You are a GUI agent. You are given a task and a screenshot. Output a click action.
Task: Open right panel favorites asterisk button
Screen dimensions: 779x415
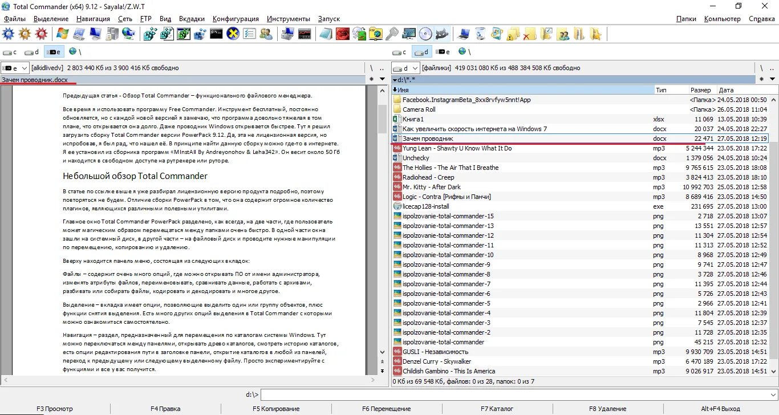(762, 79)
